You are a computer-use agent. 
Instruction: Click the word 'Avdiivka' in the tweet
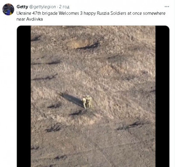35,19
